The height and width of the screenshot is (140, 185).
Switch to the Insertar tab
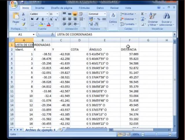(x=40, y=8)
